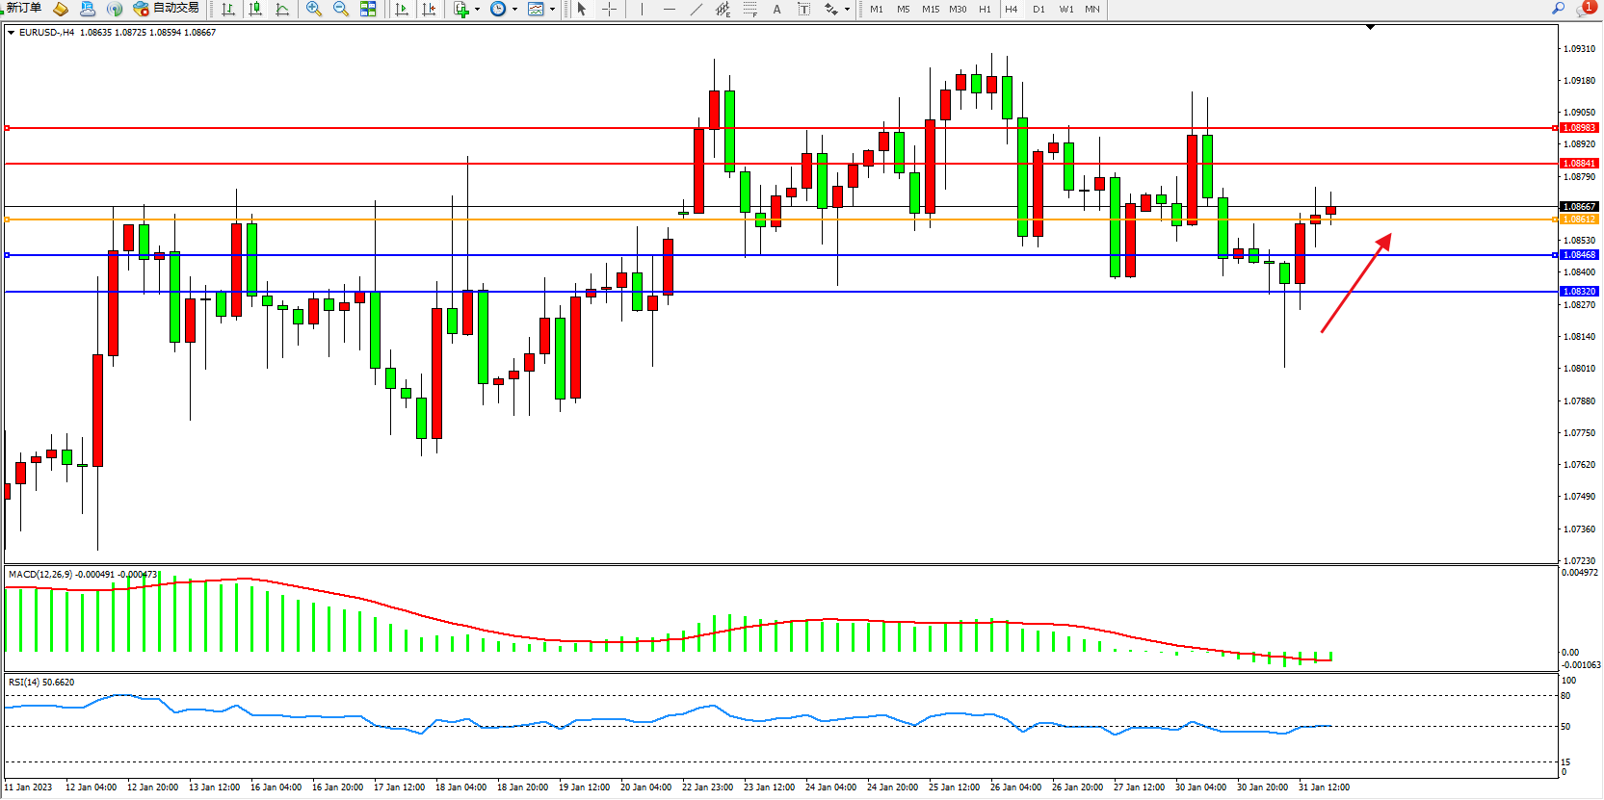The height and width of the screenshot is (800, 1604).
Task: Expand the periodicity clock dropdown arrow
Action: [x=514, y=10]
